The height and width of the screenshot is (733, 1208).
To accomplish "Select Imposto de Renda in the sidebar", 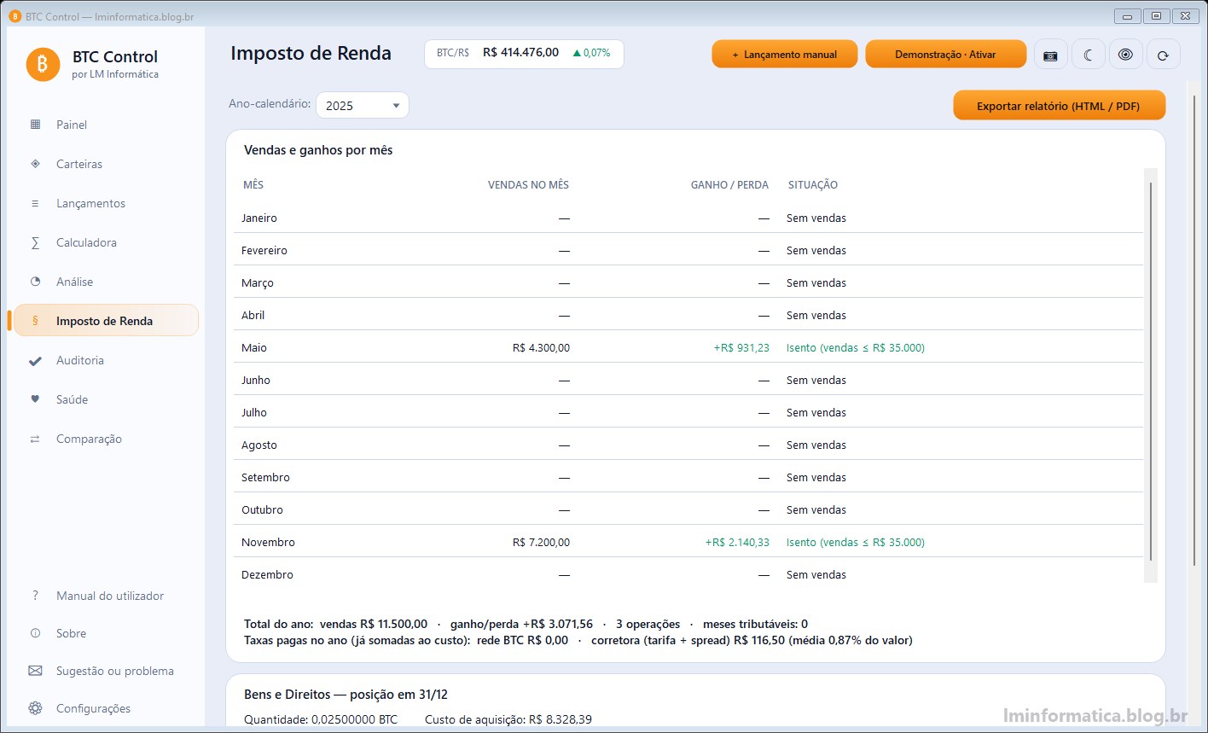I will click(x=106, y=321).
